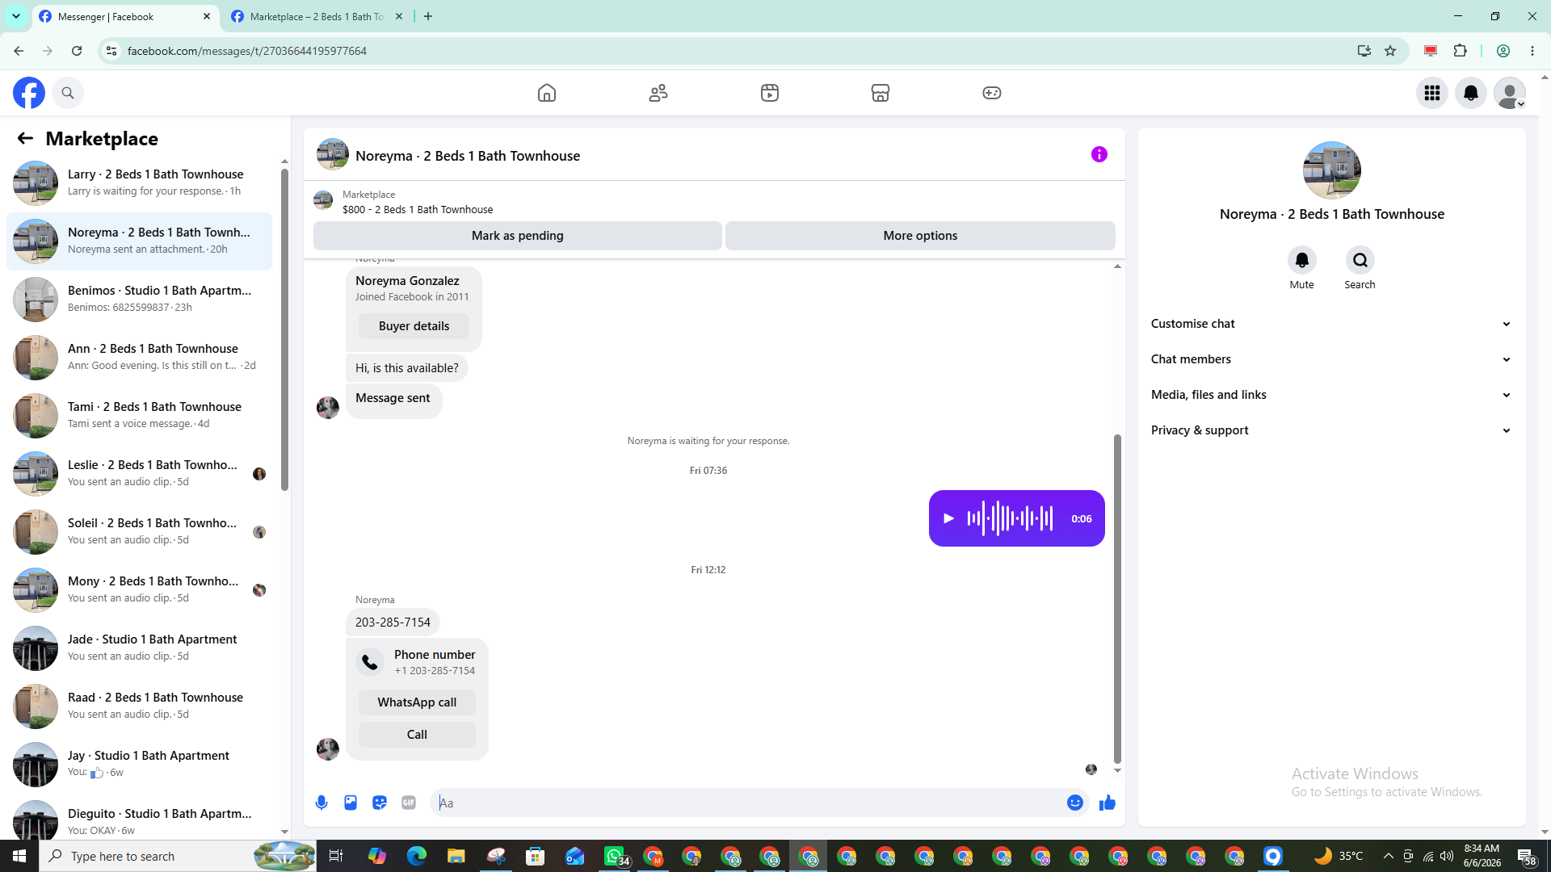The height and width of the screenshot is (872, 1551).
Task: Expand Media, files and links section
Action: [1332, 395]
